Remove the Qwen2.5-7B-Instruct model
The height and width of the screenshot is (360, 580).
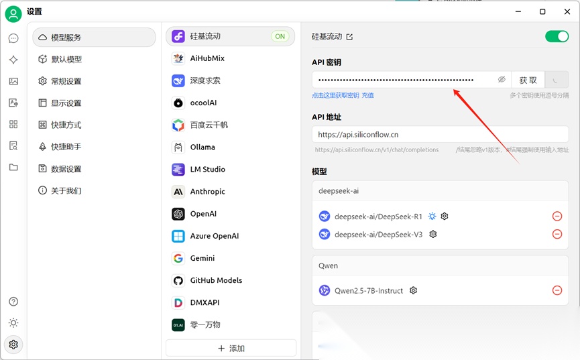point(557,290)
